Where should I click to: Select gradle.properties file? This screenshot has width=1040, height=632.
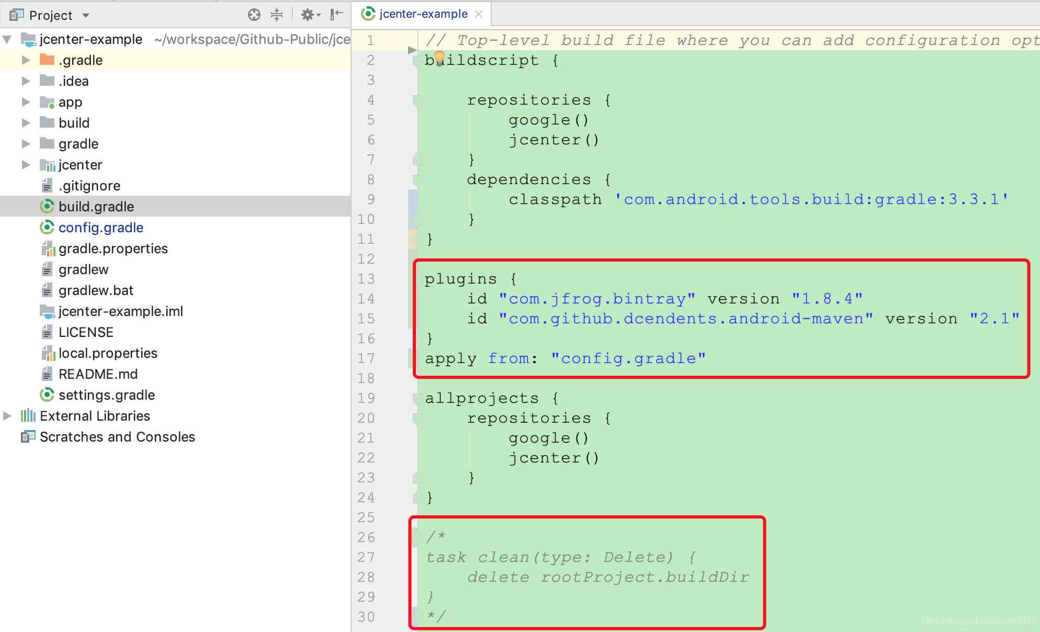[113, 249]
